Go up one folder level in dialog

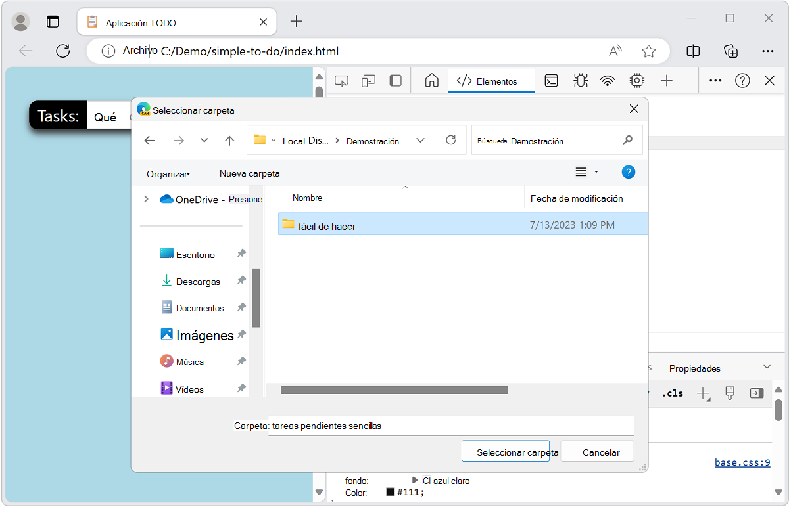coord(229,141)
